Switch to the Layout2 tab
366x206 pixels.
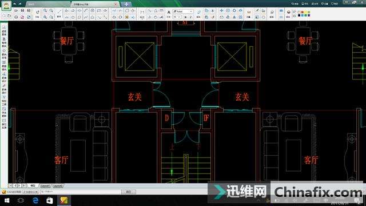(x=58, y=186)
